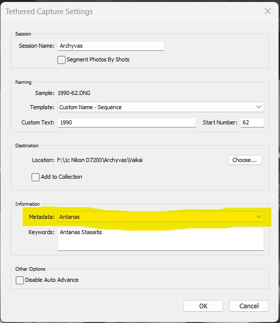Click the Choose... location button
Image resolution: width=280 pixels, height=323 pixels.
[x=245, y=160]
